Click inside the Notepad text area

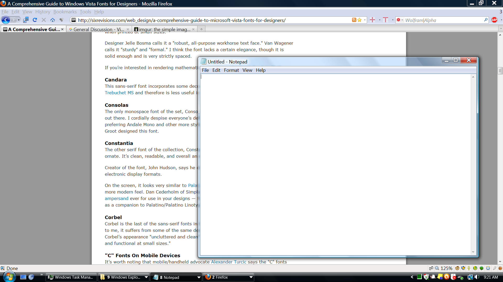(x=335, y=164)
